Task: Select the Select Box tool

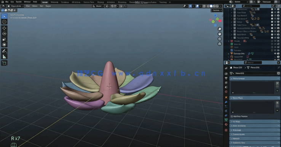Action: point(4,16)
